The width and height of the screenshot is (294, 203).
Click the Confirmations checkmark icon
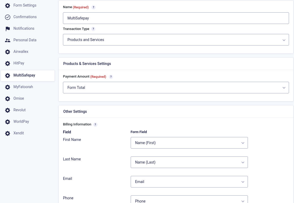7,17
